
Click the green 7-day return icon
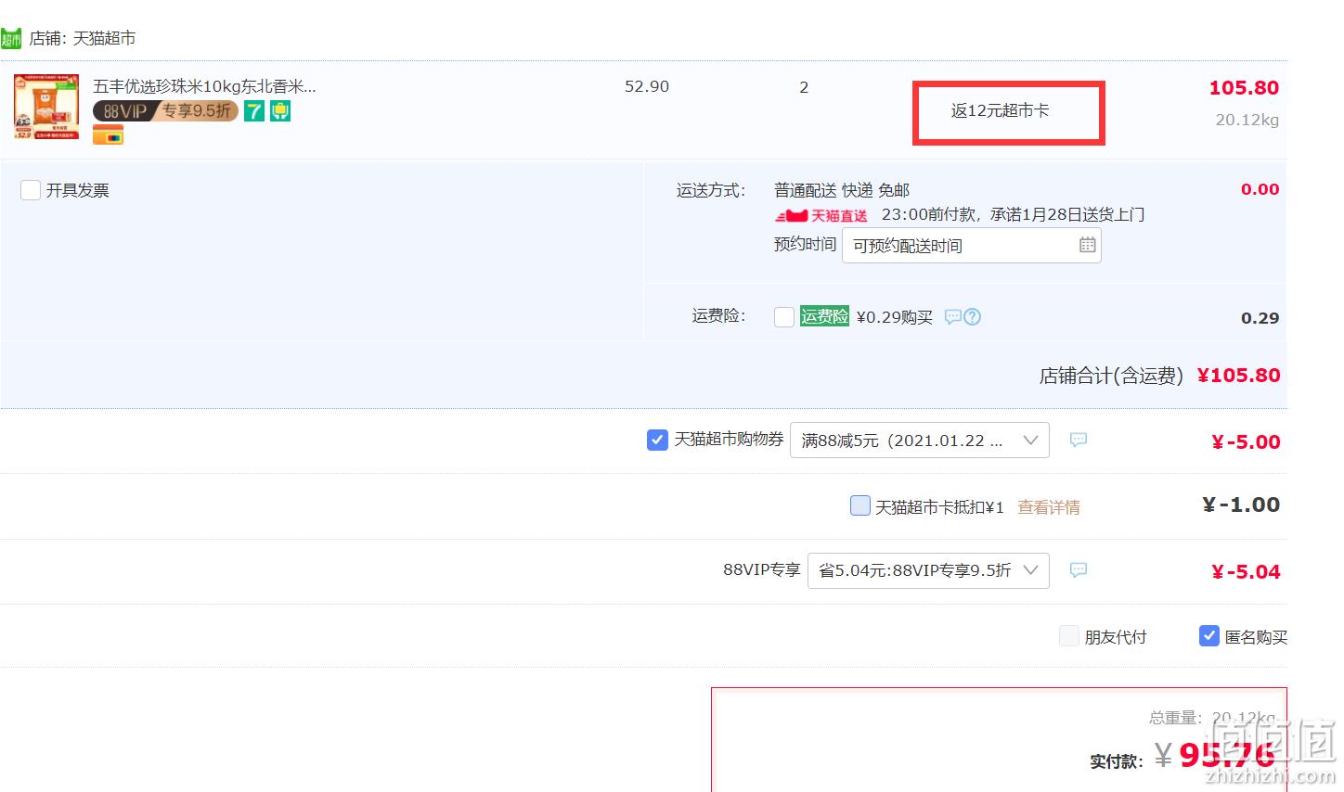254,111
